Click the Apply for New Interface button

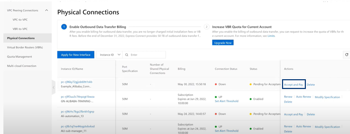click(76, 55)
